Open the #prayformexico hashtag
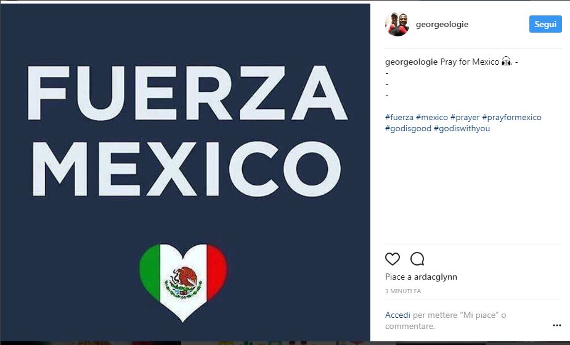The width and height of the screenshot is (570, 345). point(511,118)
